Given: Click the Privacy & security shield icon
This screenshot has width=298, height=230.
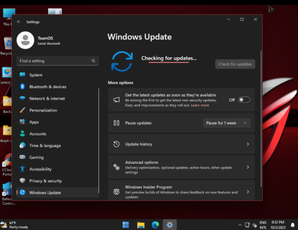Looking at the screenshot, I should coord(23,181).
